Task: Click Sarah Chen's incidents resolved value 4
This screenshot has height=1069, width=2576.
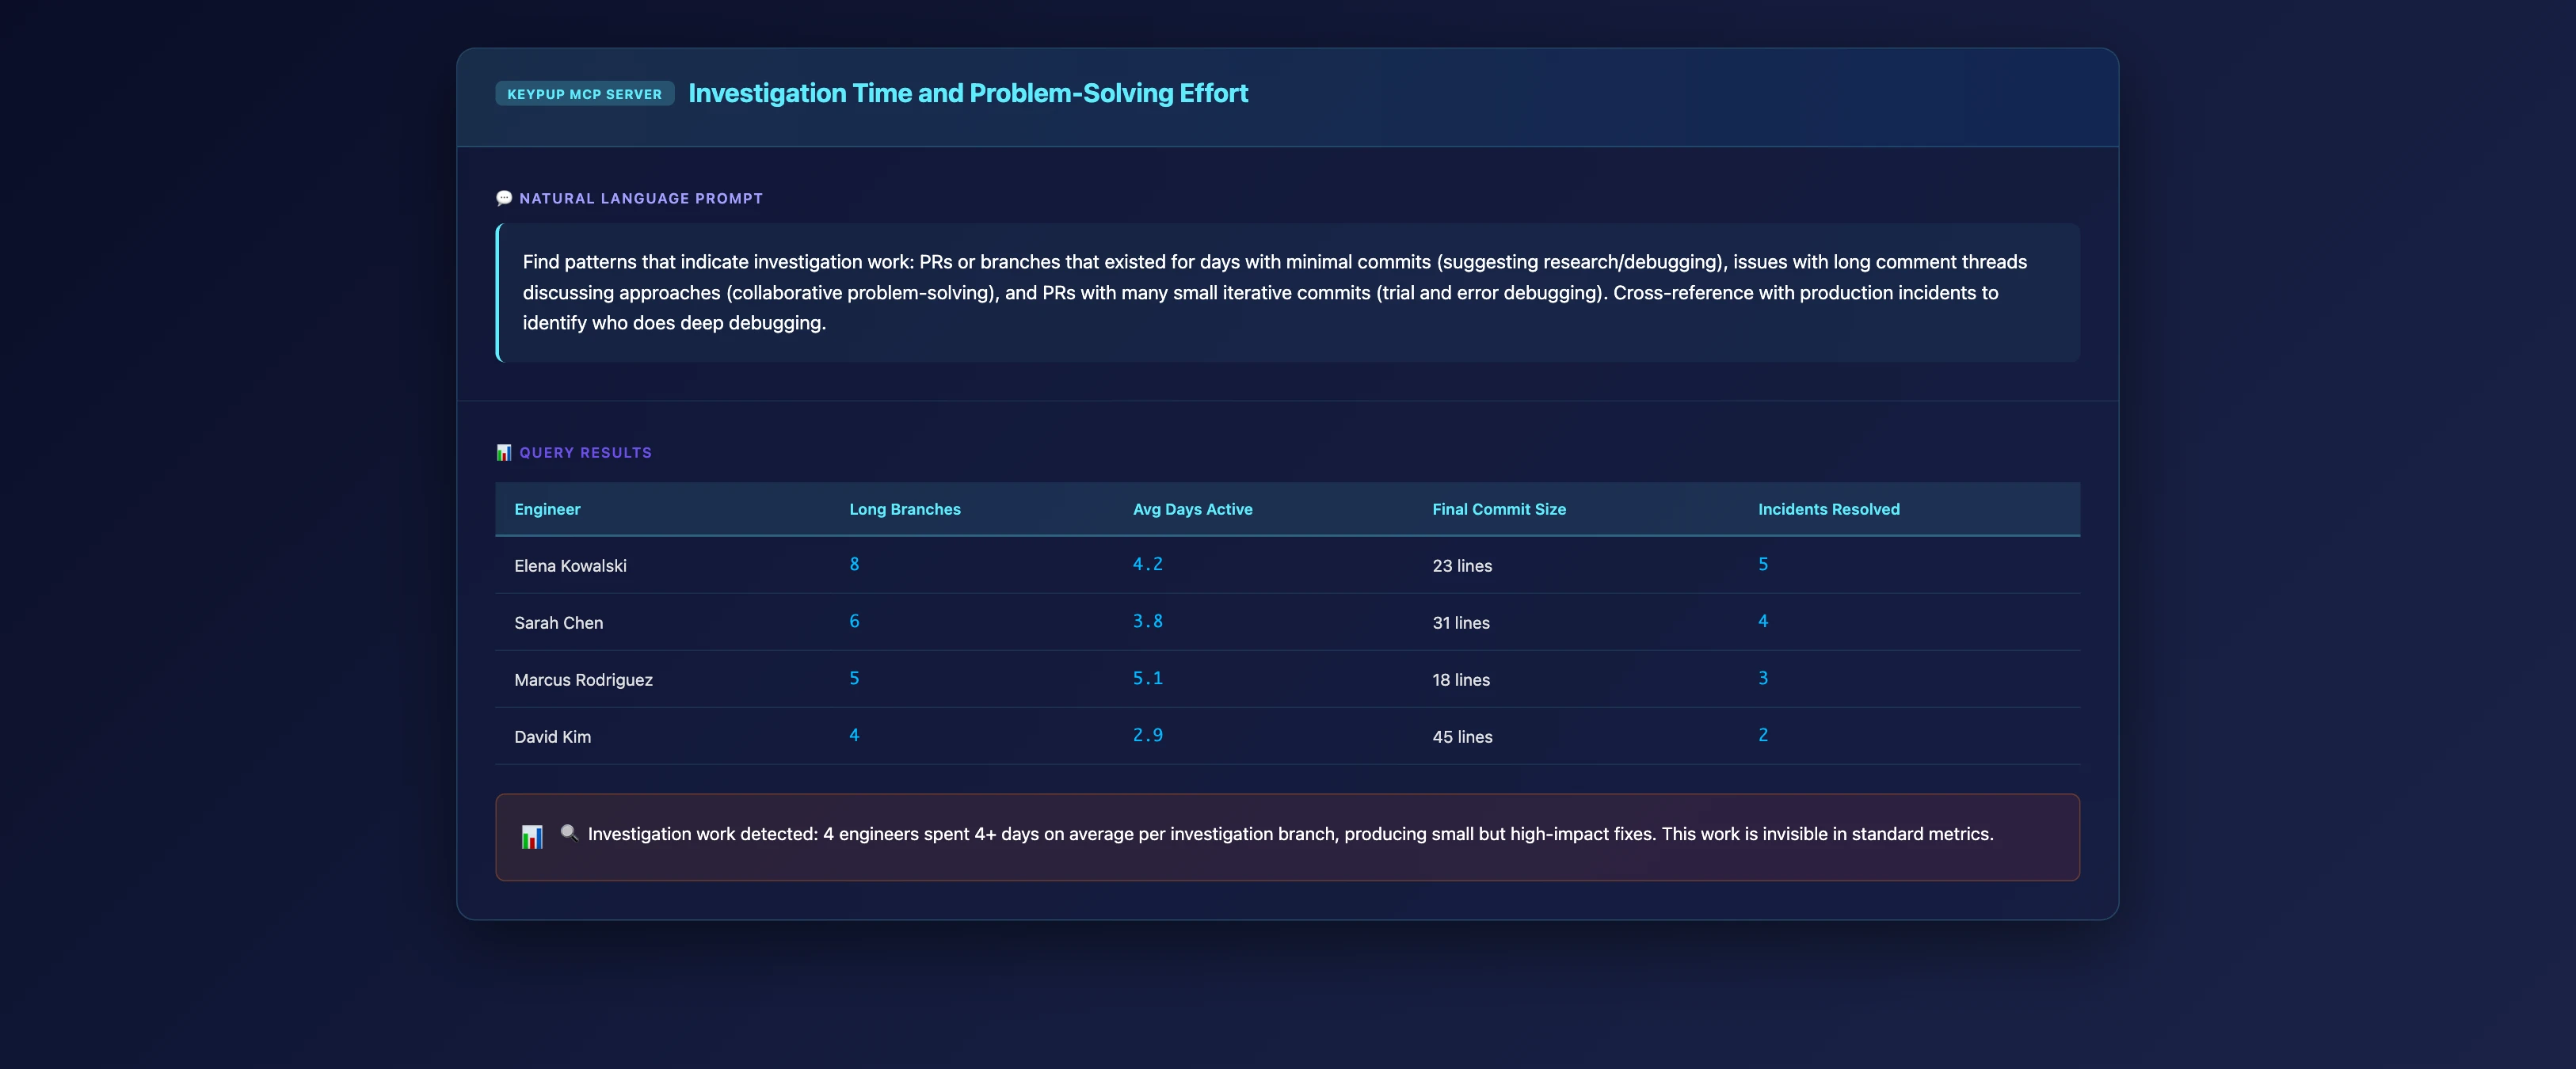Action: point(1763,621)
